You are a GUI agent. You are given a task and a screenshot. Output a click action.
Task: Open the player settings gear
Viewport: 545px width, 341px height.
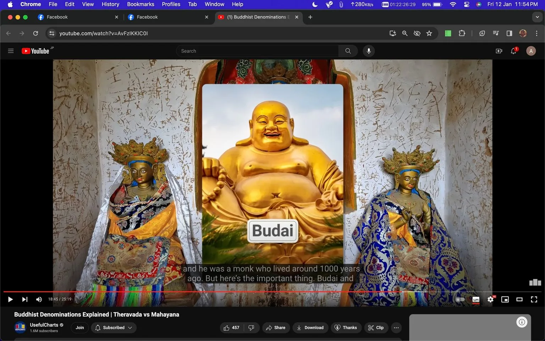click(490, 299)
